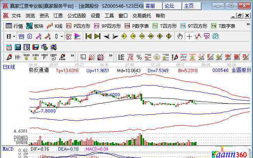Click the 日K线 panel label
The image size is (253, 158).
(x=9, y=67)
